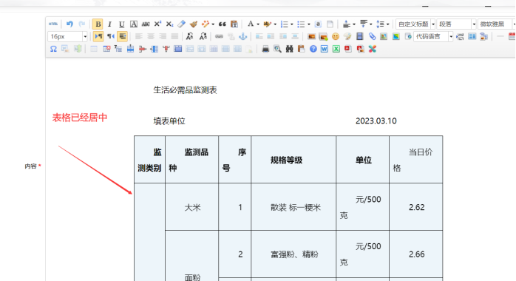Viewport: 516px width, 281px height.
Task: Click the Excel import icon
Action: click(x=336, y=49)
